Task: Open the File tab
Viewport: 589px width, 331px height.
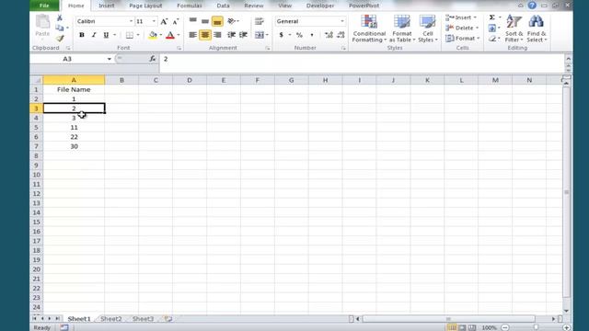Action: (x=44, y=6)
